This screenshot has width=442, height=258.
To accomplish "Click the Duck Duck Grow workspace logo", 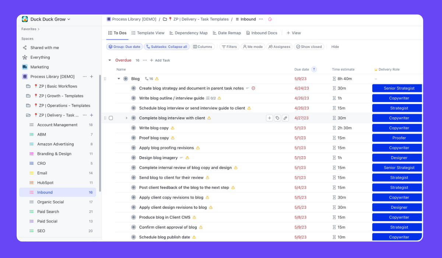I will pyautogui.click(x=25, y=19).
